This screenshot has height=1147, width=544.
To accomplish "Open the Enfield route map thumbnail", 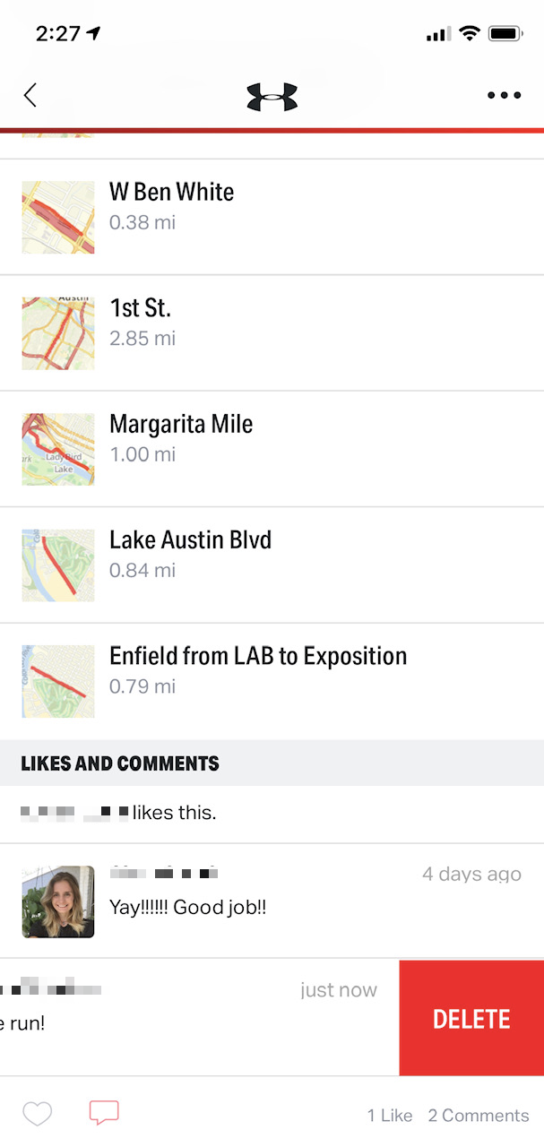I will tap(58, 681).
